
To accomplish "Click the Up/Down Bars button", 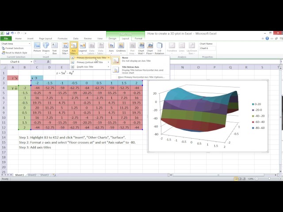I will 191,48.
